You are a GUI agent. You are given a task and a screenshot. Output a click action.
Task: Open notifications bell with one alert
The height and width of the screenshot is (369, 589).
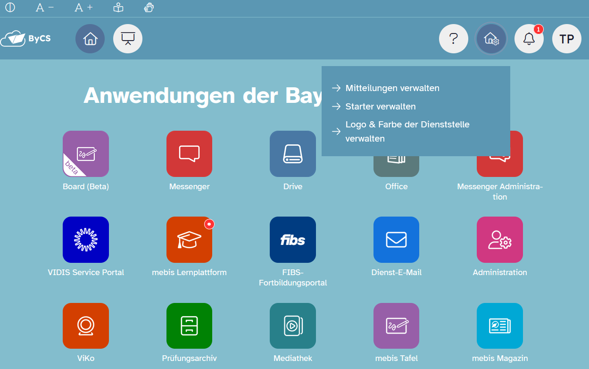(x=529, y=39)
